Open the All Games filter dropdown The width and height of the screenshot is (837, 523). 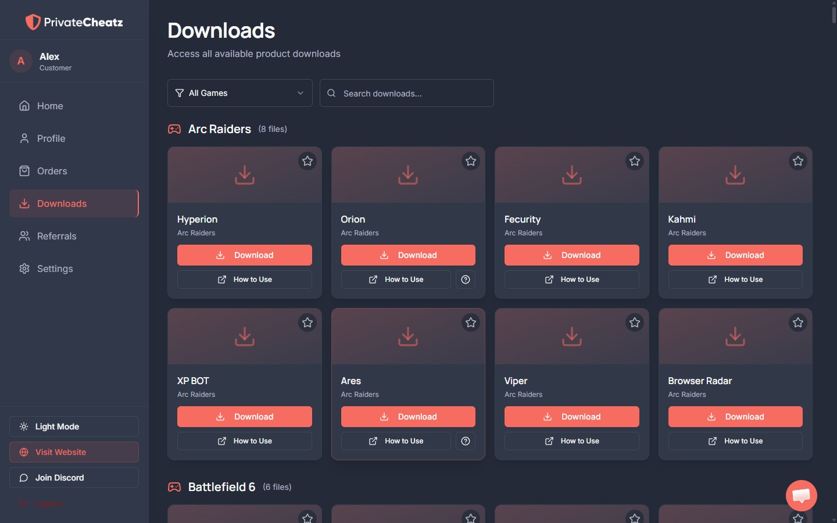click(x=240, y=93)
